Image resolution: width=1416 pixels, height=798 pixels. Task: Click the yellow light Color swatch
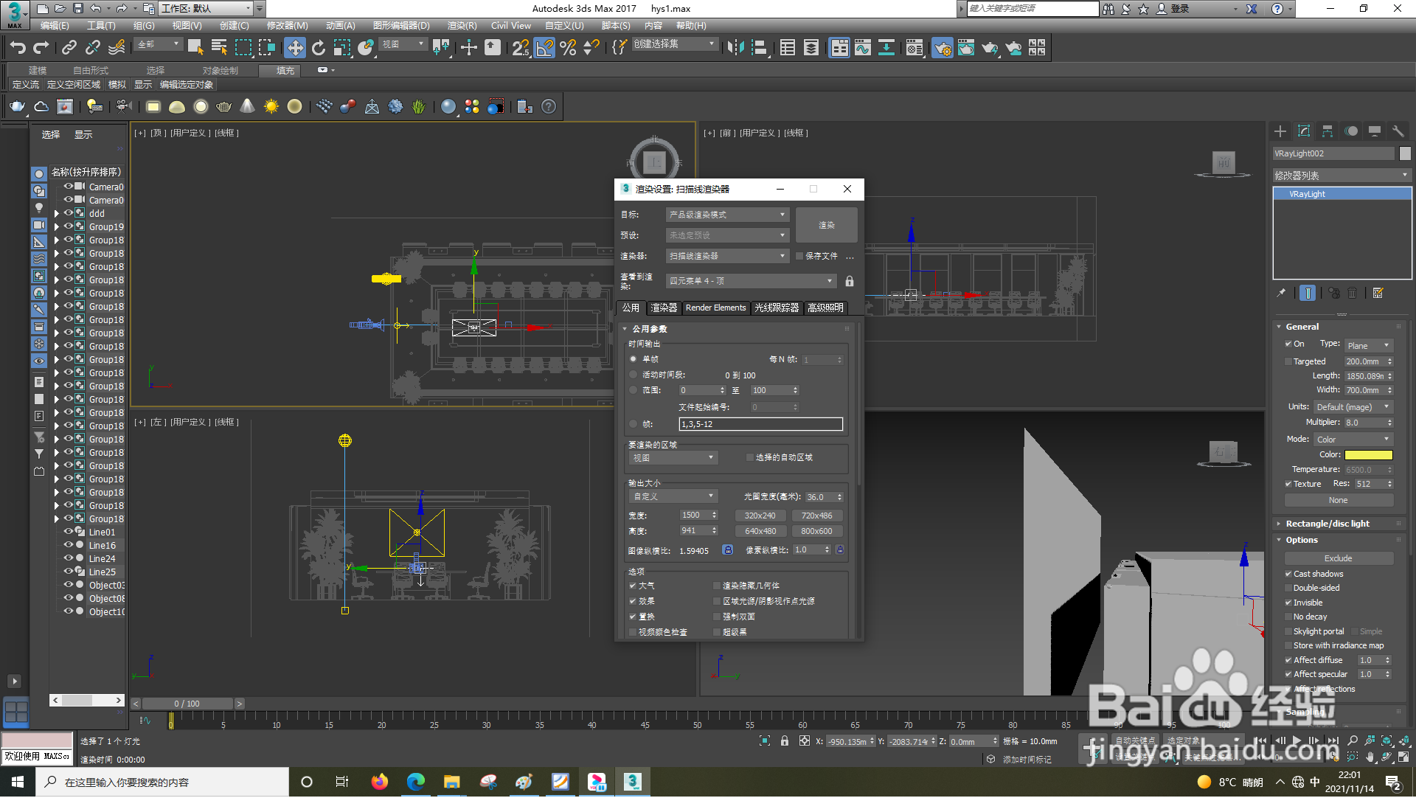tap(1368, 455)
